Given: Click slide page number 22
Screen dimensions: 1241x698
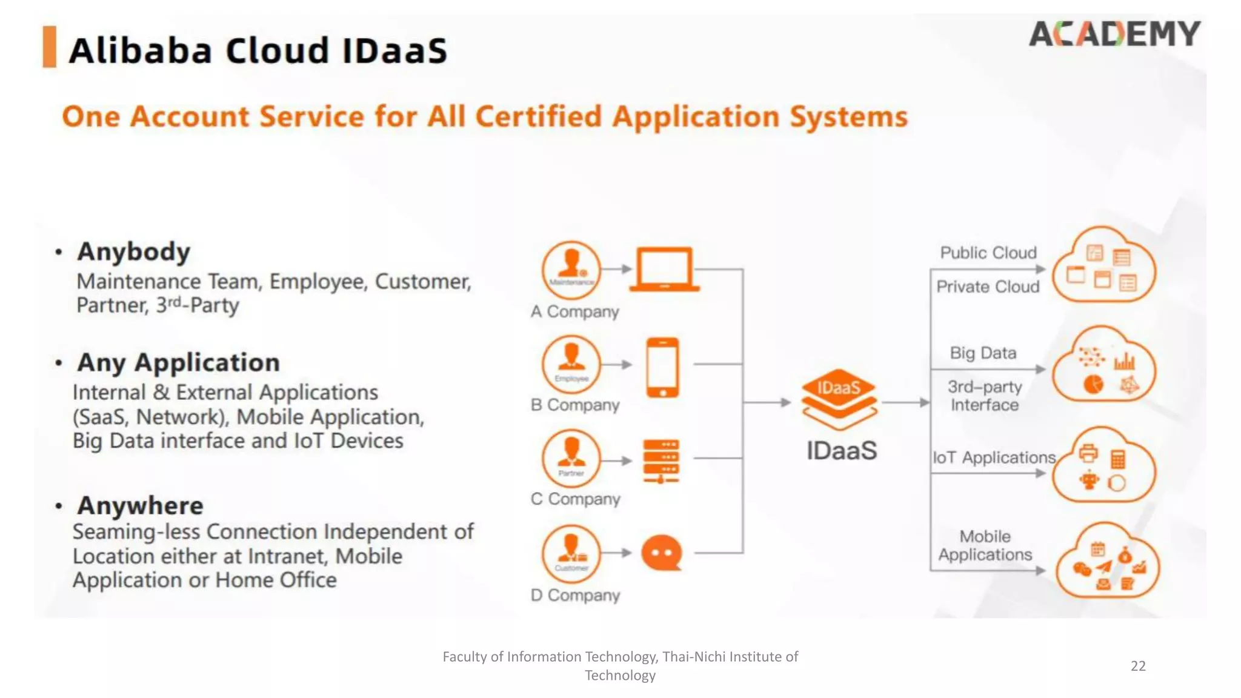Looking at the screenshot, I should coord(1138,666).
